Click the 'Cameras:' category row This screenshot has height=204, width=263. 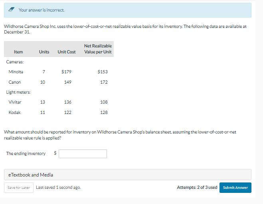(15, 62)
